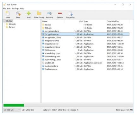Click the green disc usage progress bar

click(x=14, y=105)
